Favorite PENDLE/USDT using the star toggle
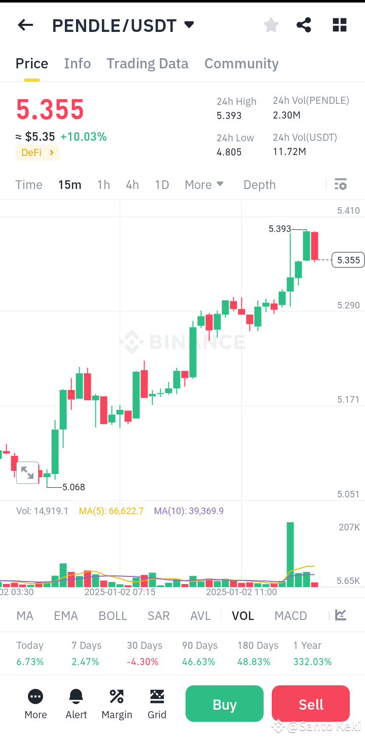This screenshot has height=738, width=365. click(271, 24)
